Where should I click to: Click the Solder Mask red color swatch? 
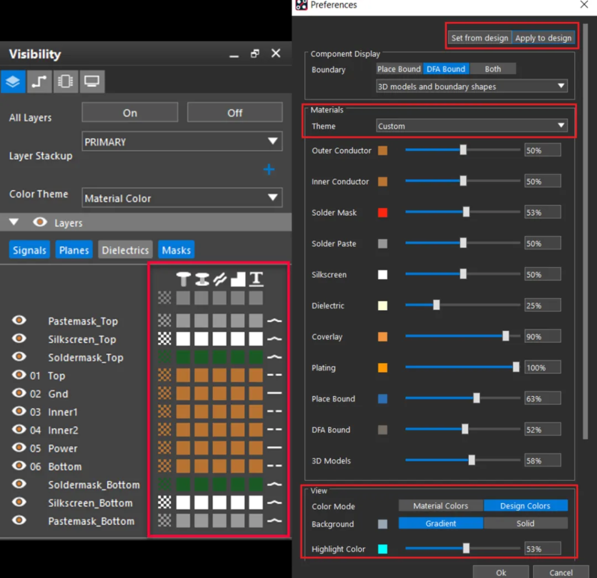coord(382,212)
